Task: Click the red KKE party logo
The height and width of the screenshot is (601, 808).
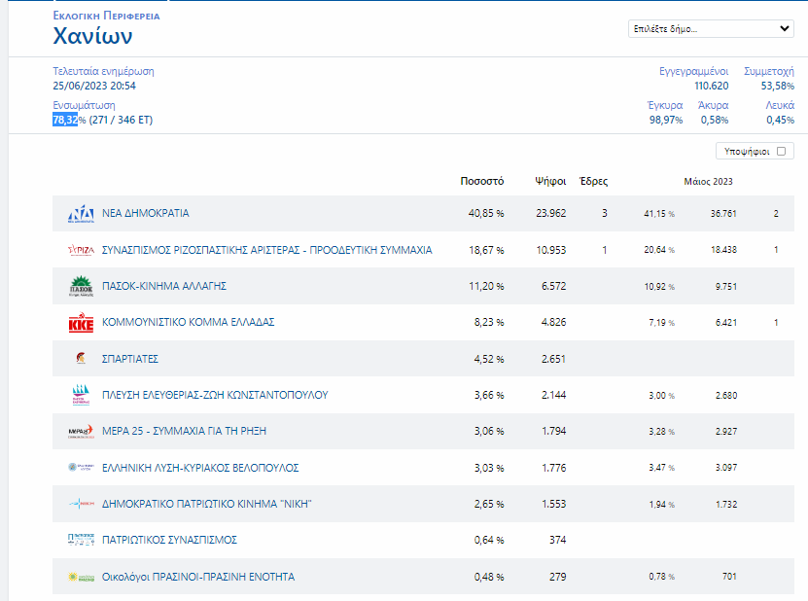Action: 81,323
